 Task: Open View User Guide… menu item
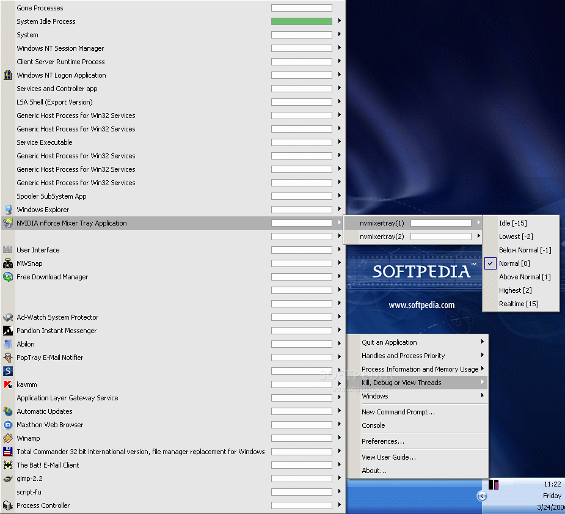point(417,457)
